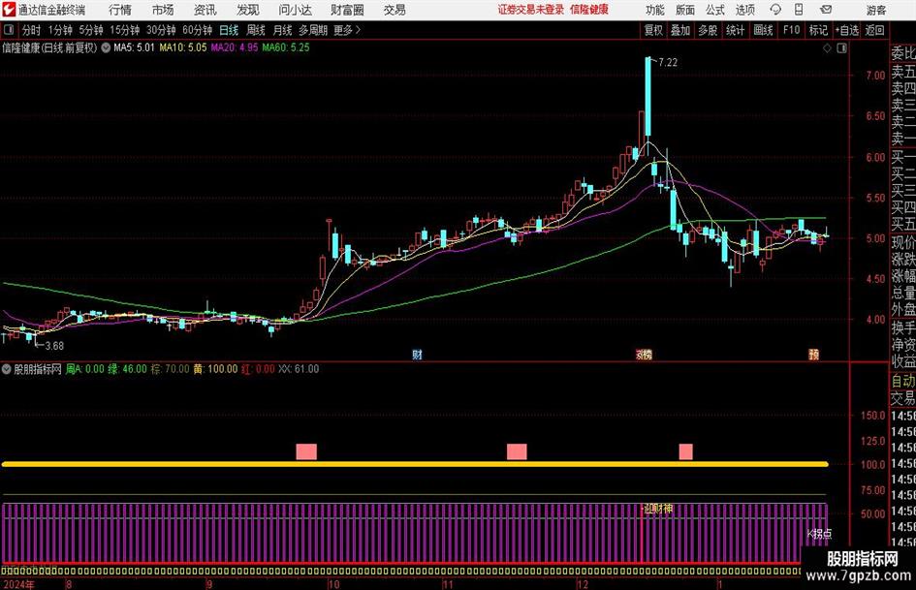
Task: Open the 公式 menu
Action: pos(714,10)
